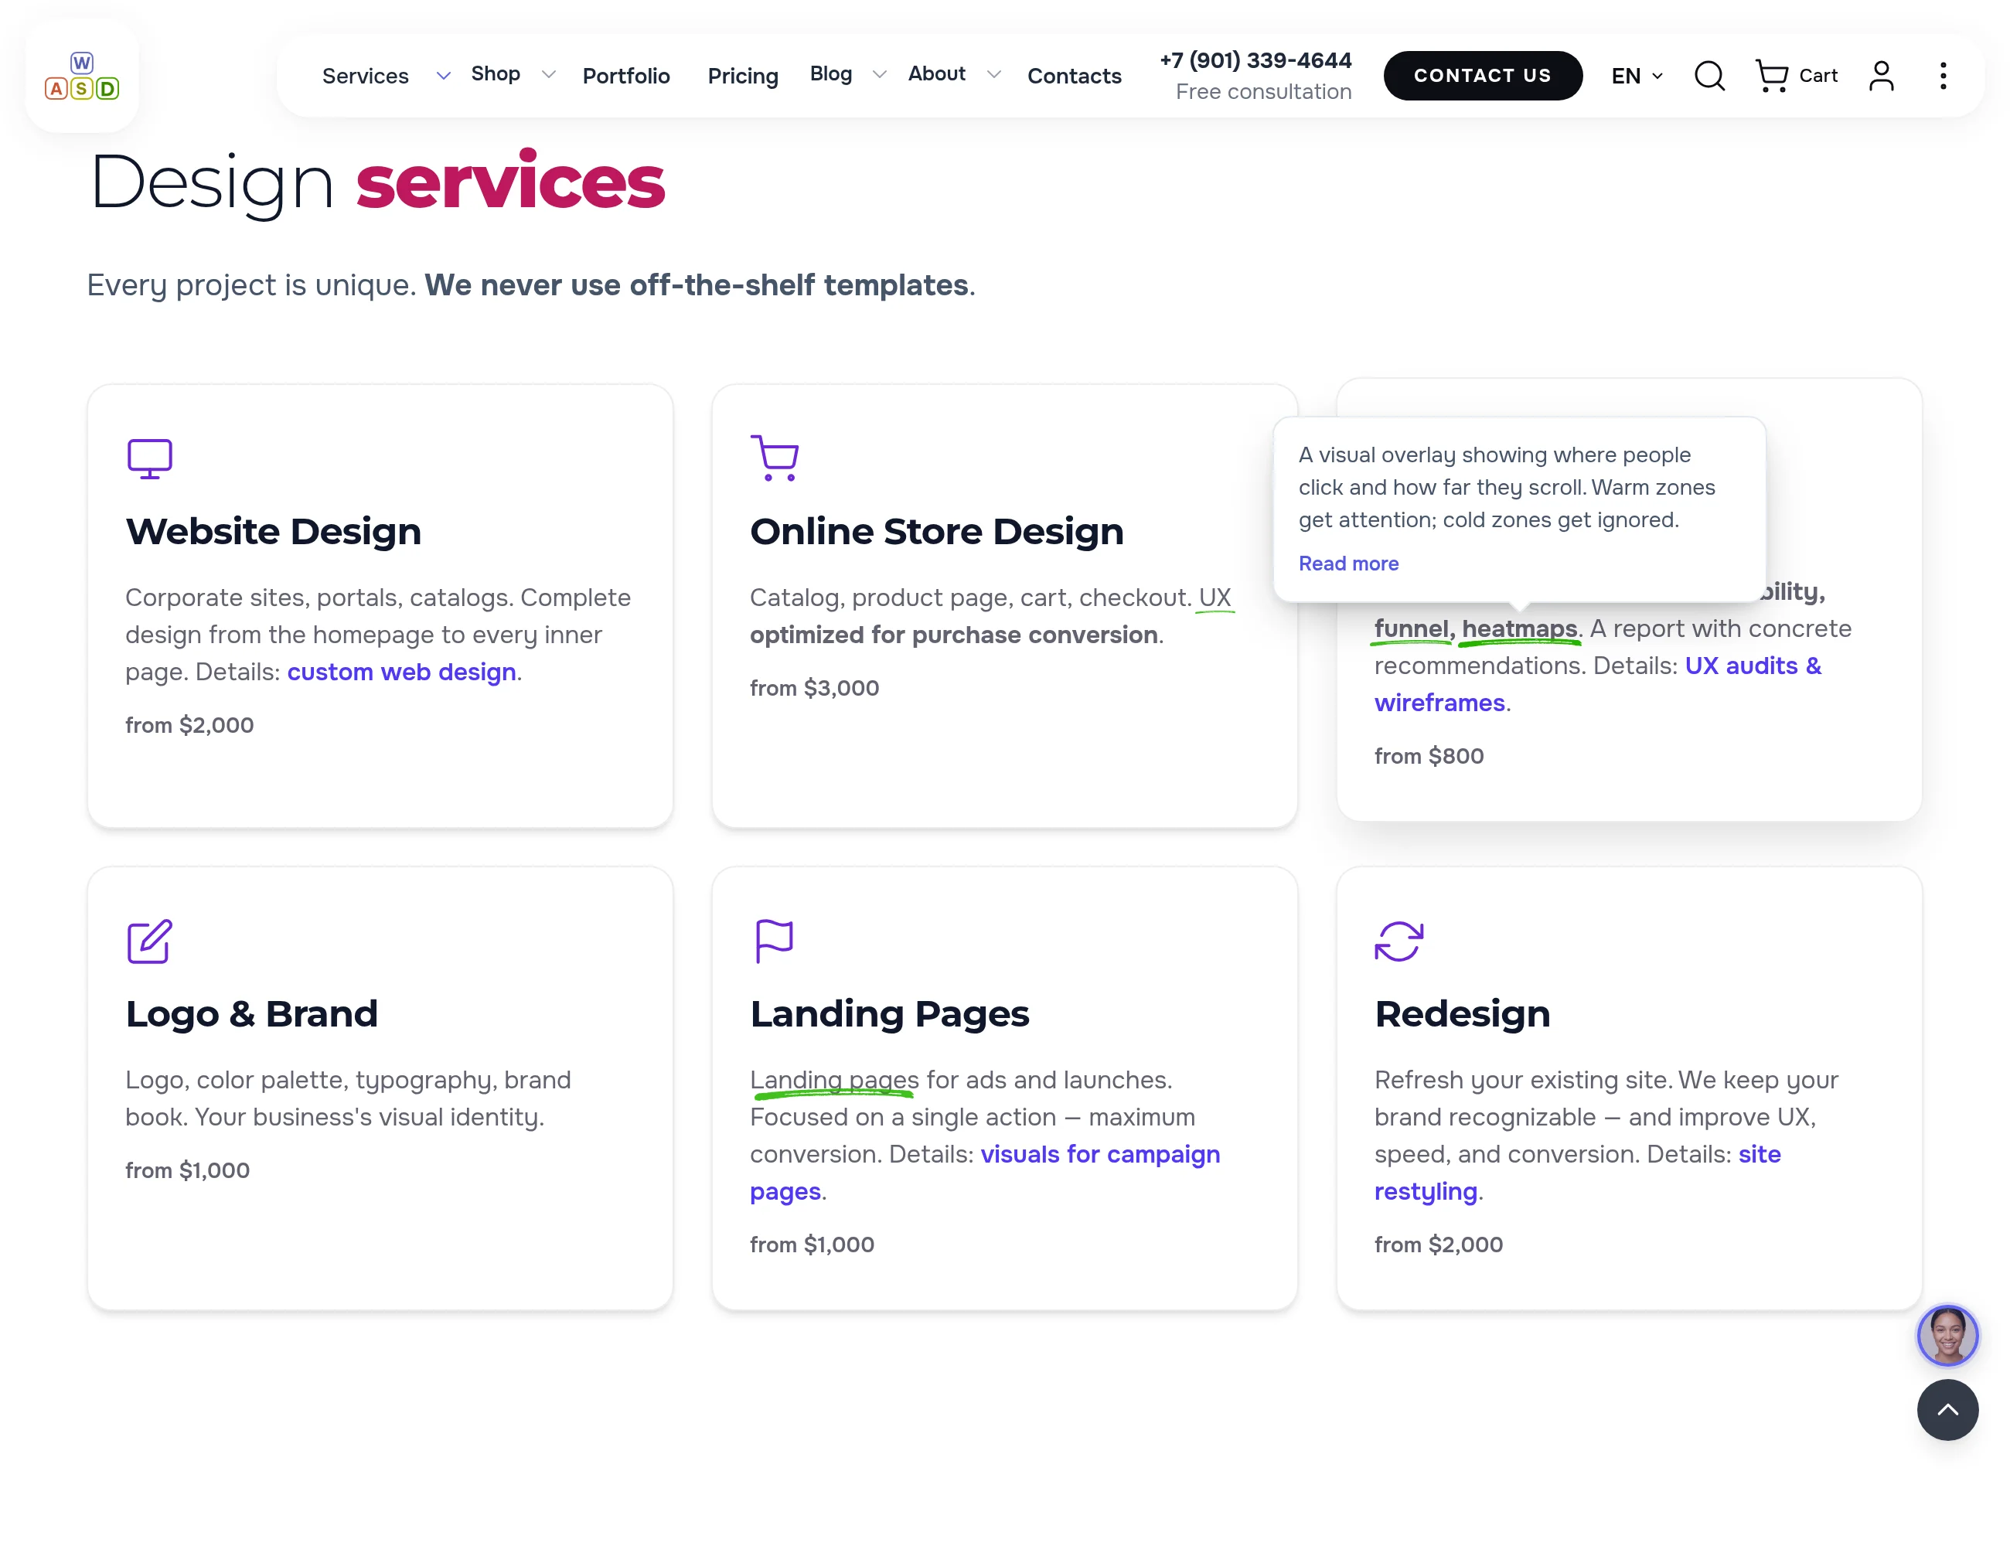Follow the Read more link in the tooltip

[x=1348, y=564]
